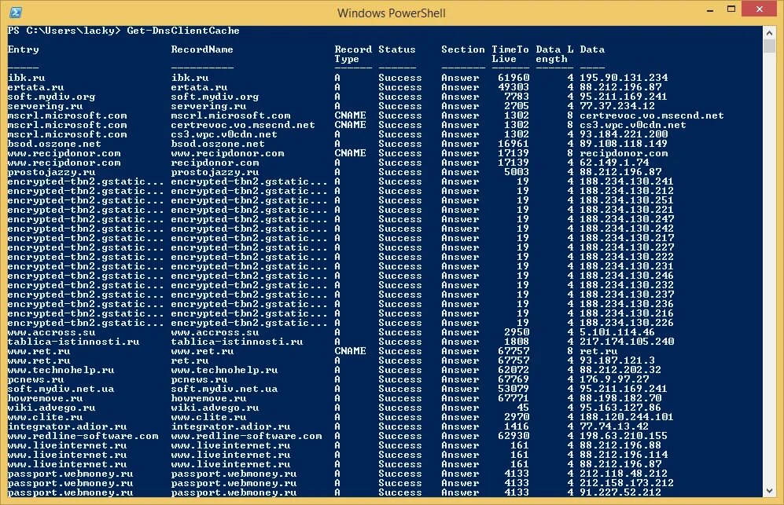Select IP address 93.184.221.200
784x505 pixels.
point(624,134)
